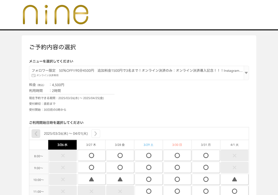Book the 8:00 slot on 3/27
This screenshot has height=195, width=278.
point(91,155)
